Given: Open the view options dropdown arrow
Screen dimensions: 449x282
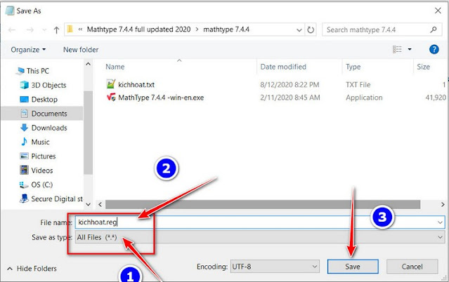Looking at the screenshot, I should coord(410,50).
